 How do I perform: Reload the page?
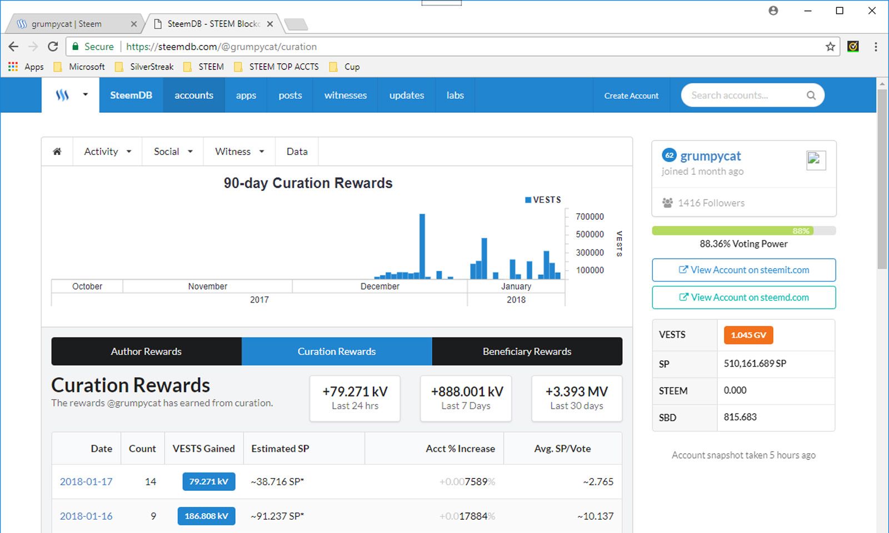click(x=53, y=47)
